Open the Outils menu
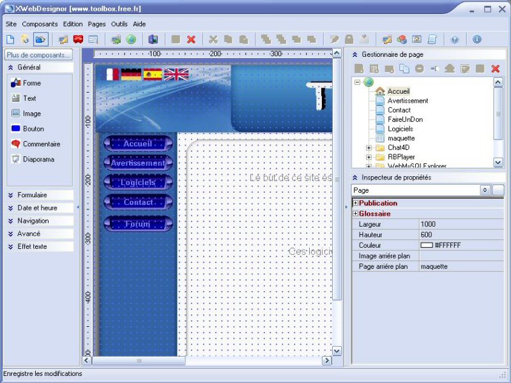Screen dimensions: 511x383 (x=119, y=24)
